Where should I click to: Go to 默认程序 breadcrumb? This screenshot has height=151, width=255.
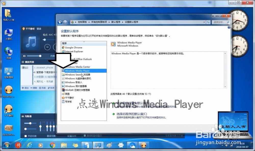[x=116, y=22]
